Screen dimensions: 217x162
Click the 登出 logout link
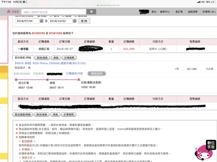pos(154,12)
